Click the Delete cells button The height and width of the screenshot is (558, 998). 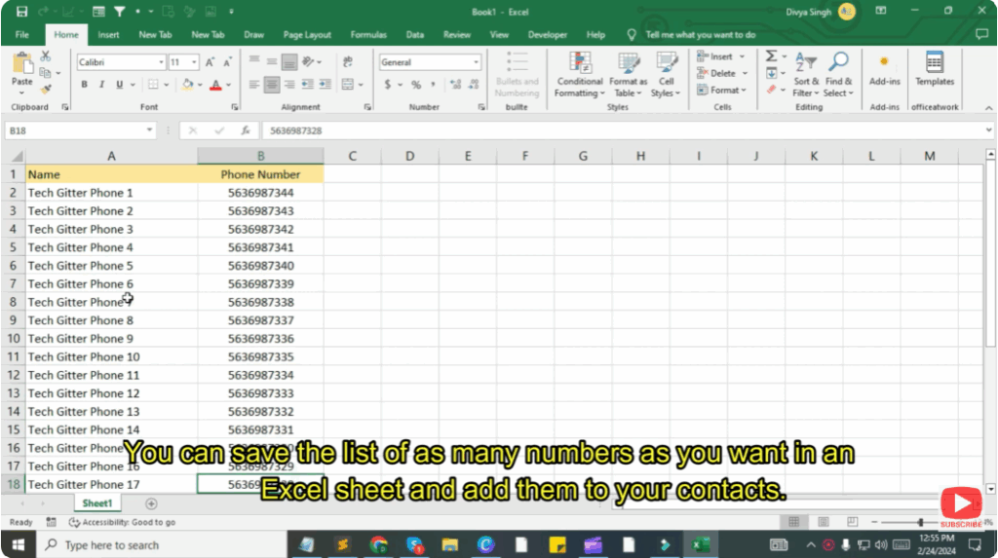716,73
